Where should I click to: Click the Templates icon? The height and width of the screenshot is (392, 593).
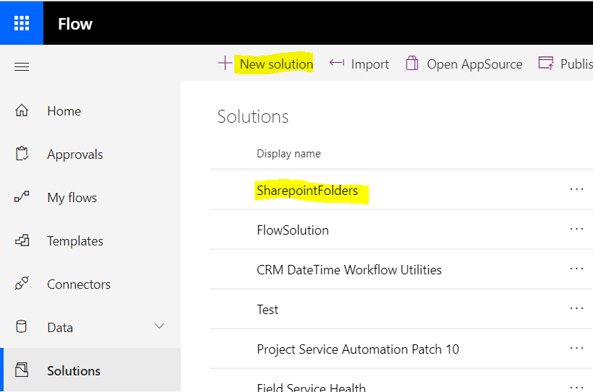tap(22, 240)
